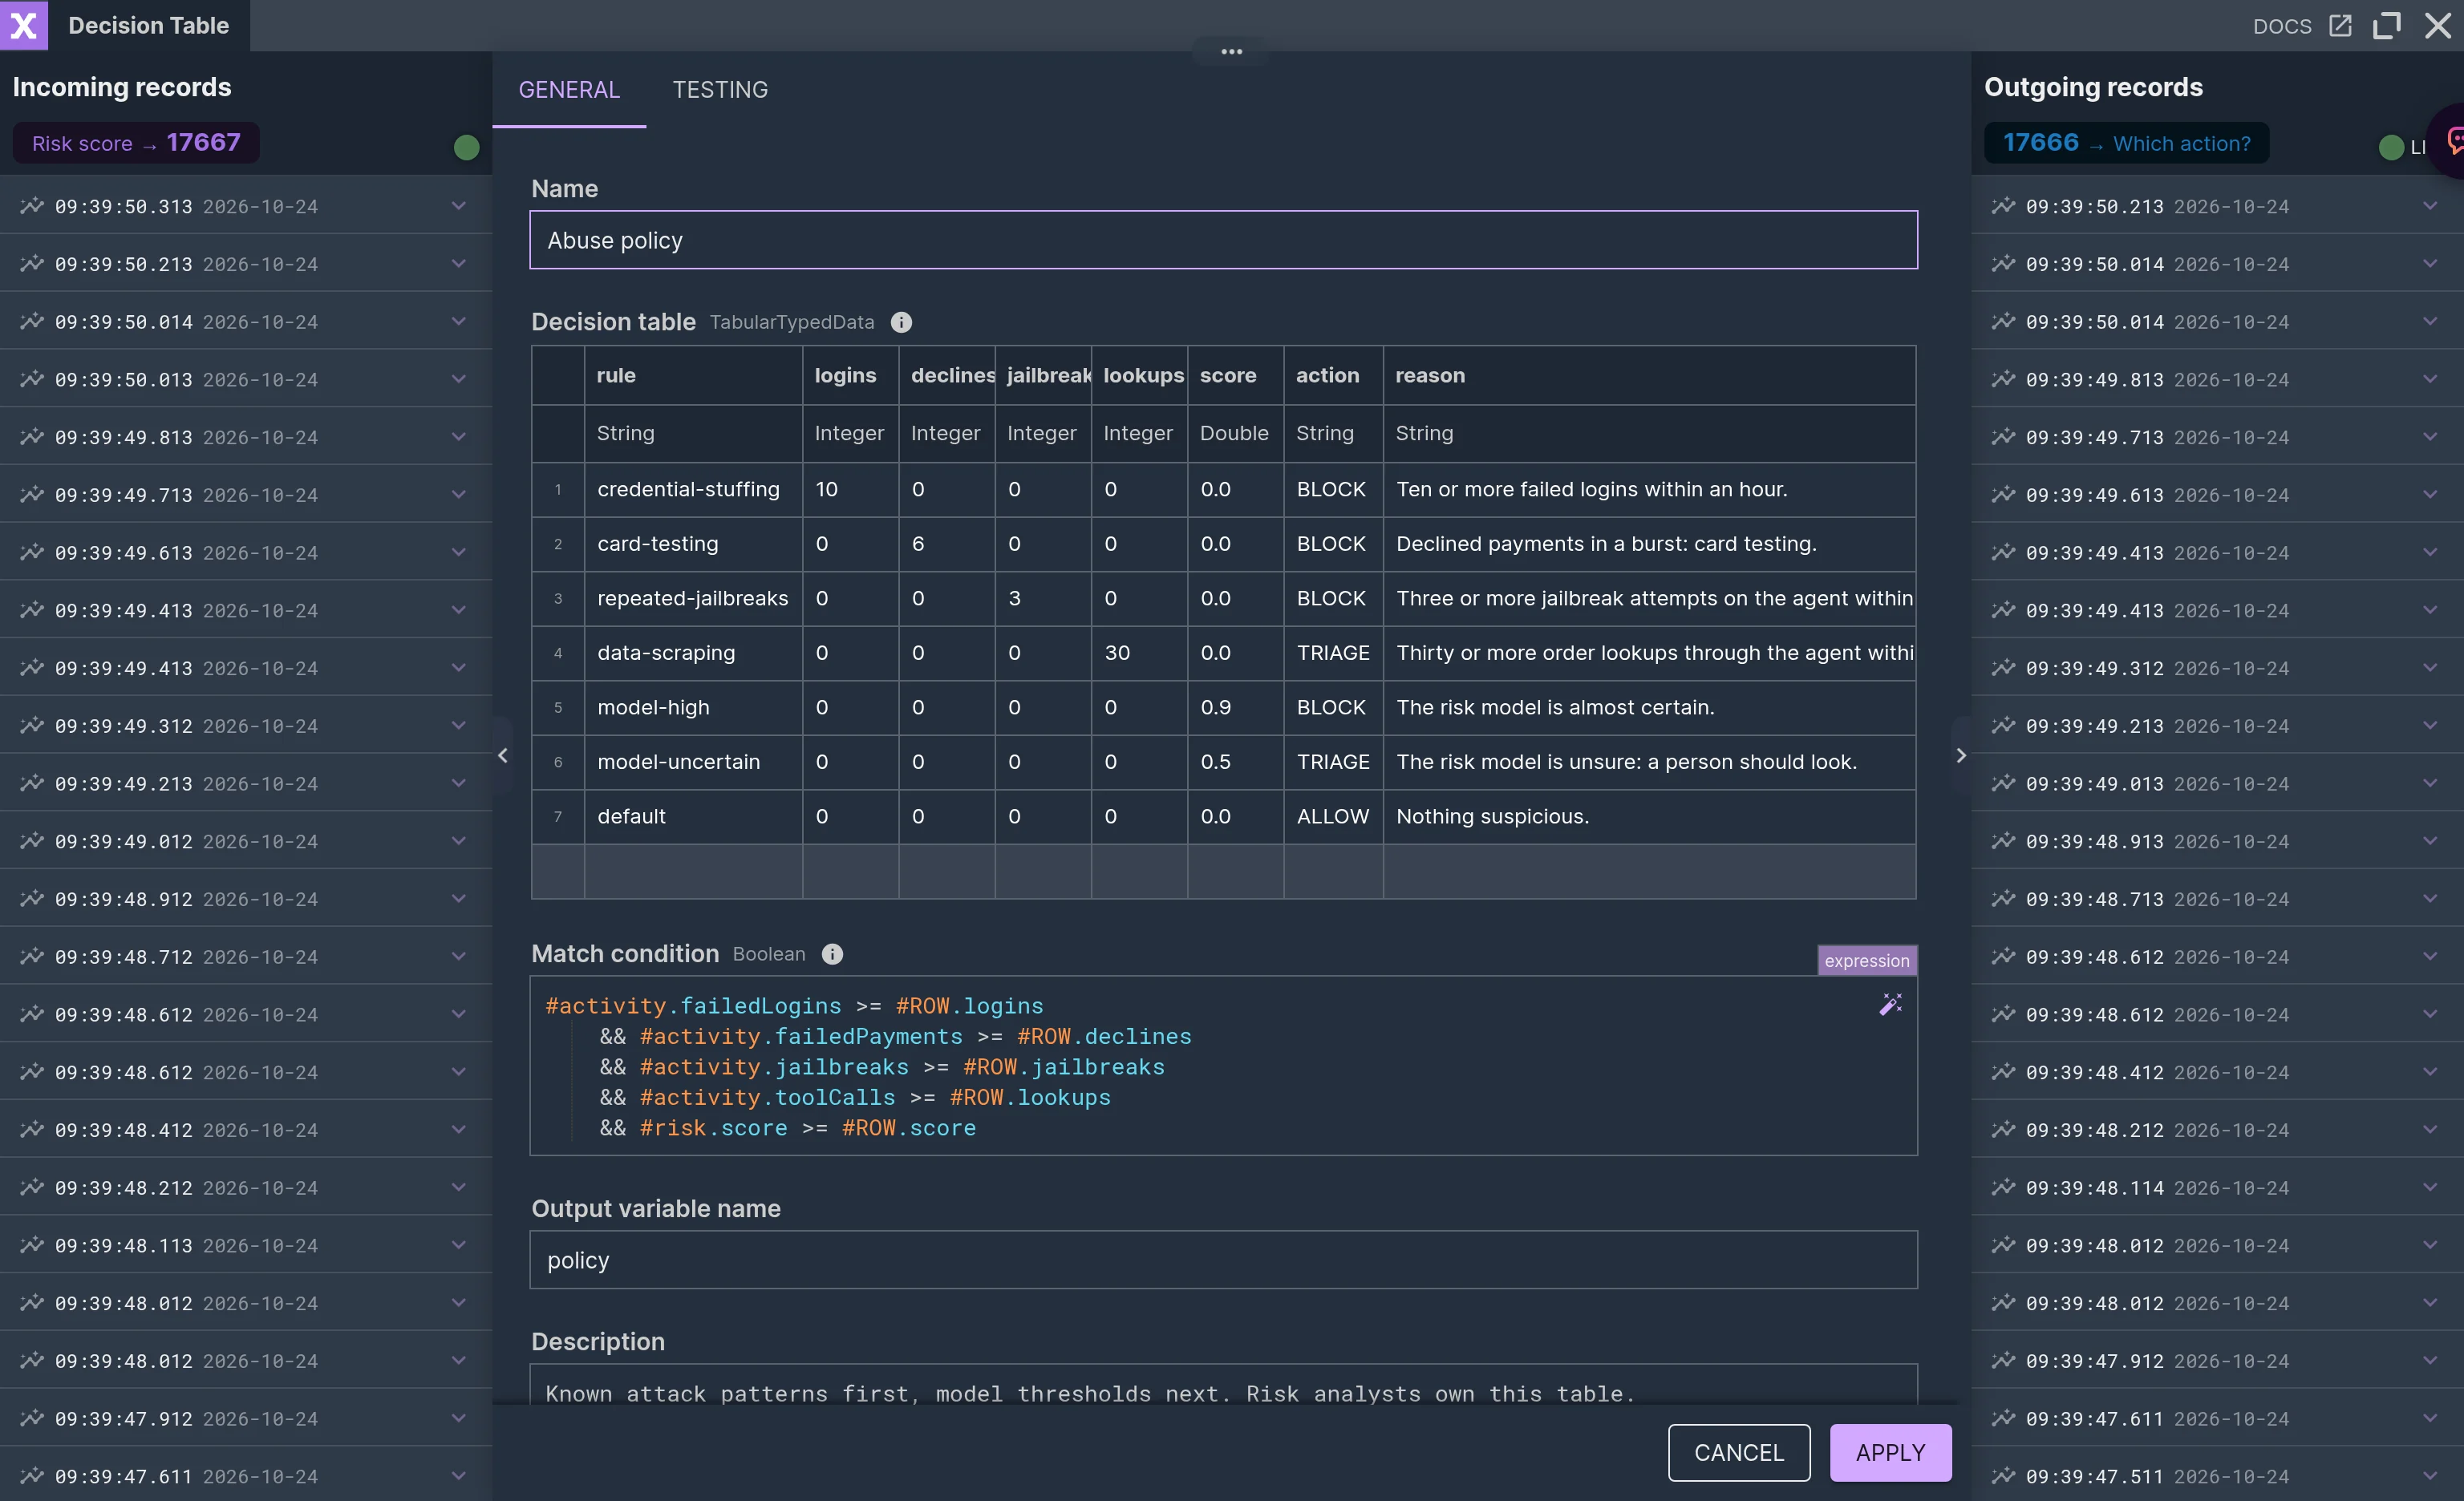Click TRIAGE action in model-uncertain row
This screenshot has width=2464, height=1501.
(1333, 762)
